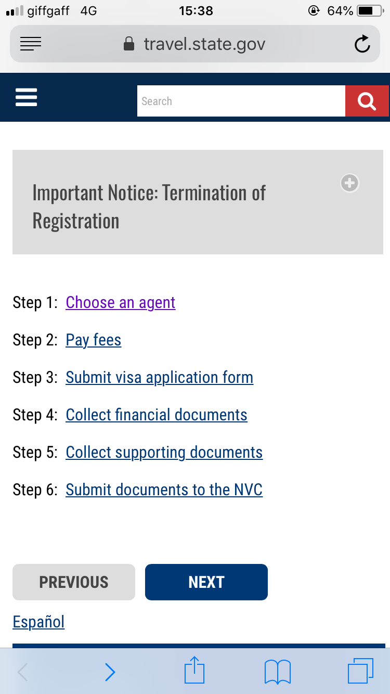The width and height of the screenshot is (390, 694).
Task: Open the hamburger navigation menu
Action: 27,97
